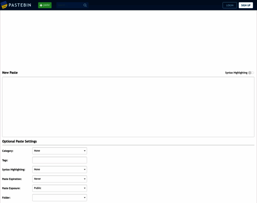Open the LOGIN page
257x203 pixels.
(x=230, y=5)
